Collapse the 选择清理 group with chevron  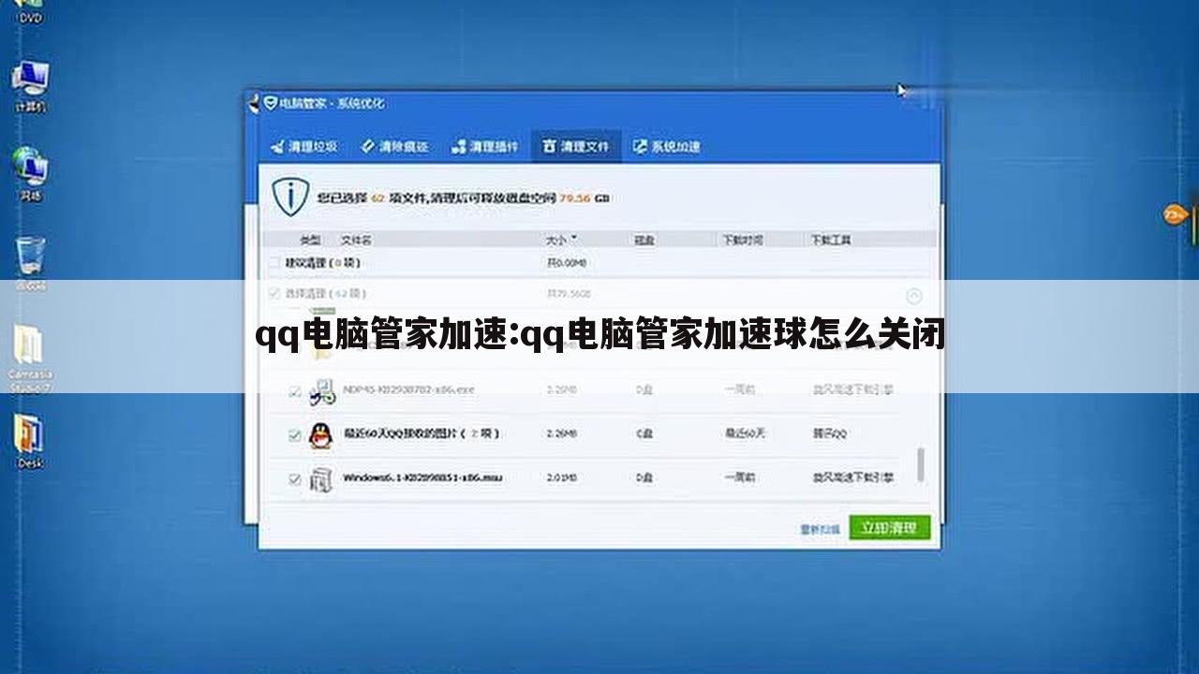914,296
